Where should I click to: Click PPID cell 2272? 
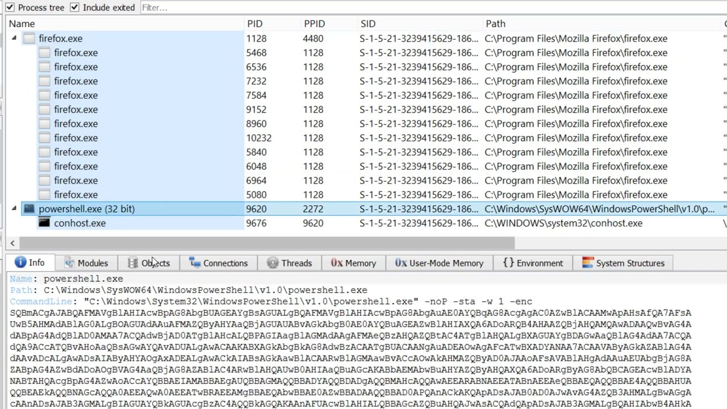point(313,209)
